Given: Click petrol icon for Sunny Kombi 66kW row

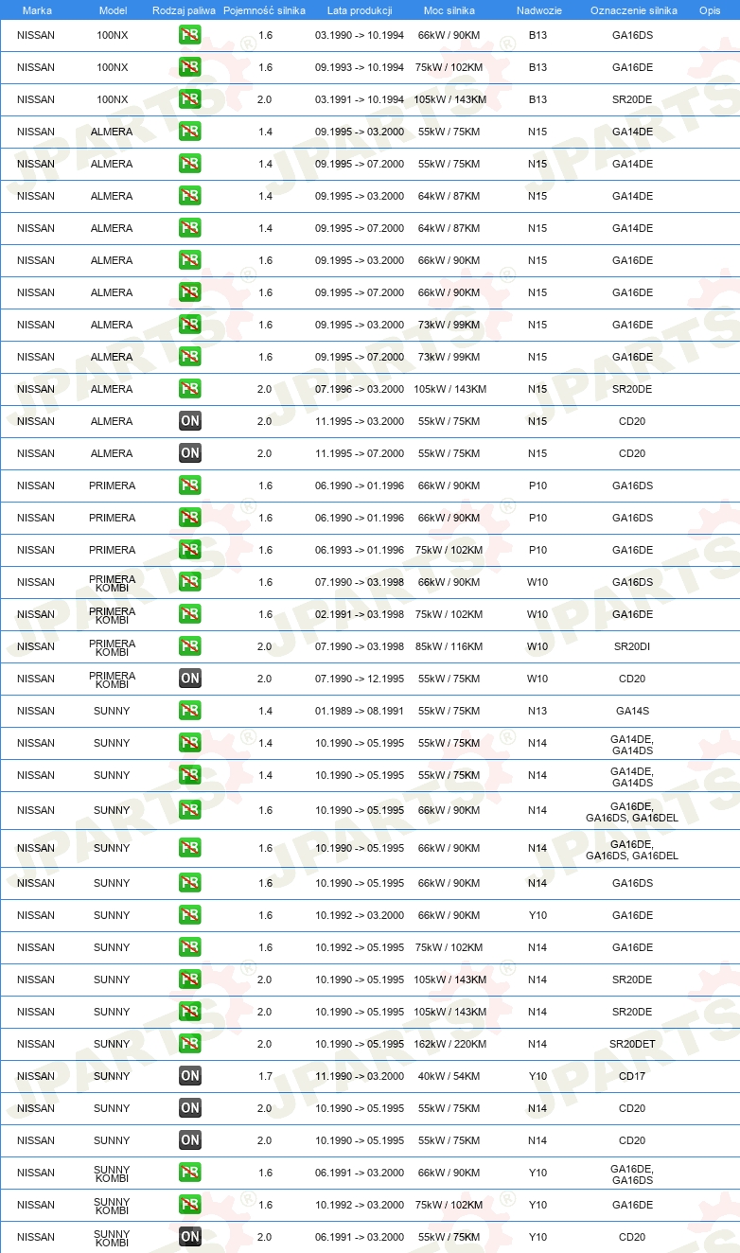Looking at the screenshot, I should pos(190,1173).
